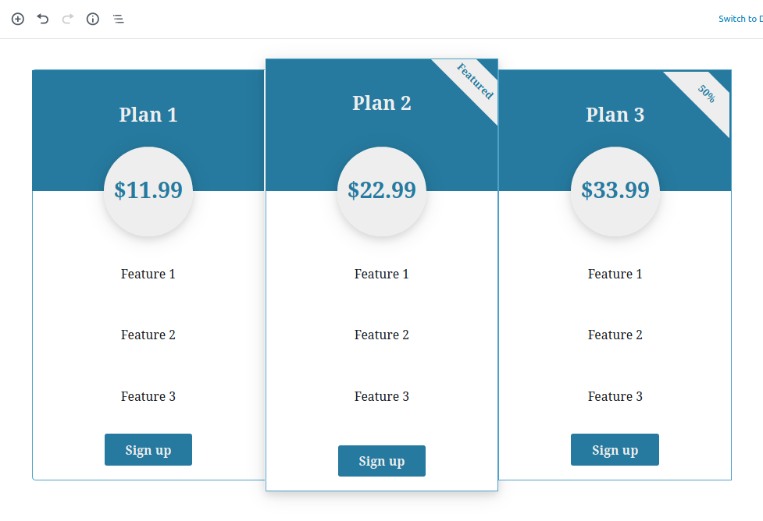
Task: Click the Switch to Draft link
Action: (740, 19)
